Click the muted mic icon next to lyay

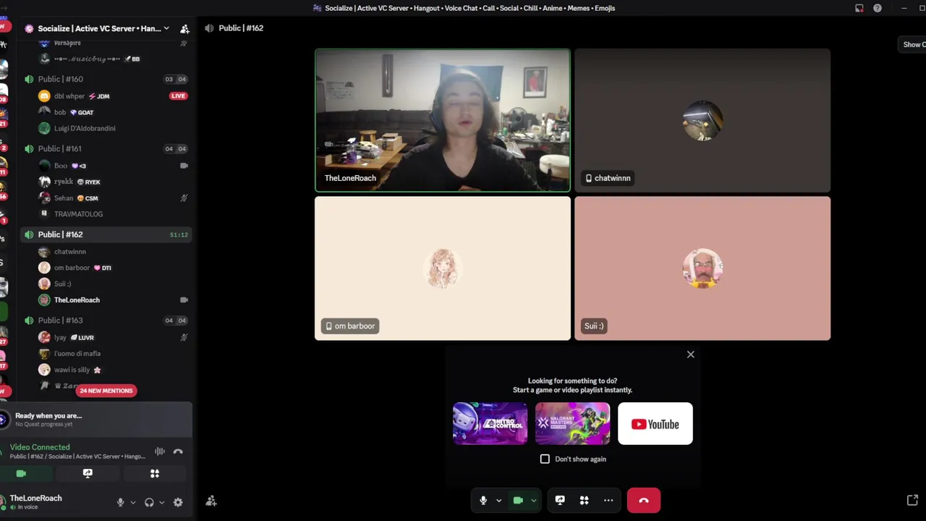point(184,337)
